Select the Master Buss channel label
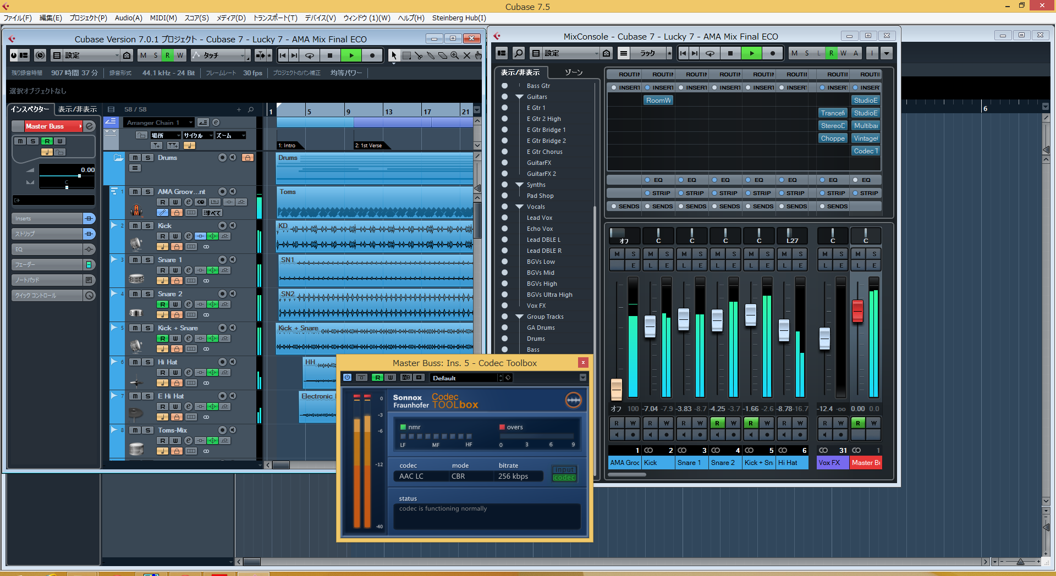 (x=866, y=463)
